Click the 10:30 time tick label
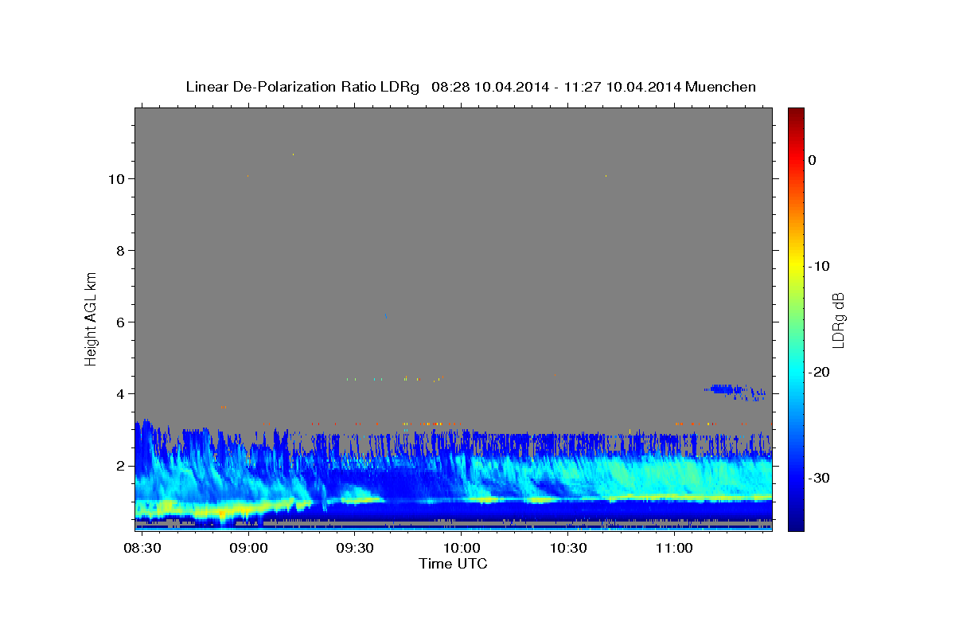The image size is (955, 637). [x=567, y=549]
